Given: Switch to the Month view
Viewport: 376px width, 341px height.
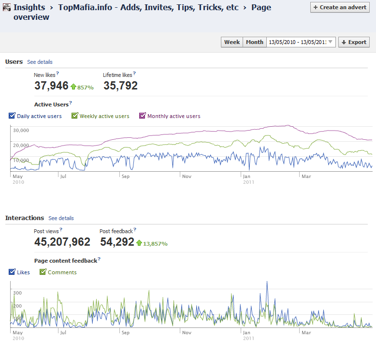Looking at the screenshot, I should click(254, 42).
